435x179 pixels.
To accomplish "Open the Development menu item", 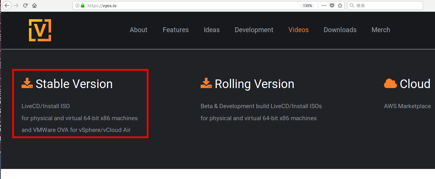I will (254, 30).
